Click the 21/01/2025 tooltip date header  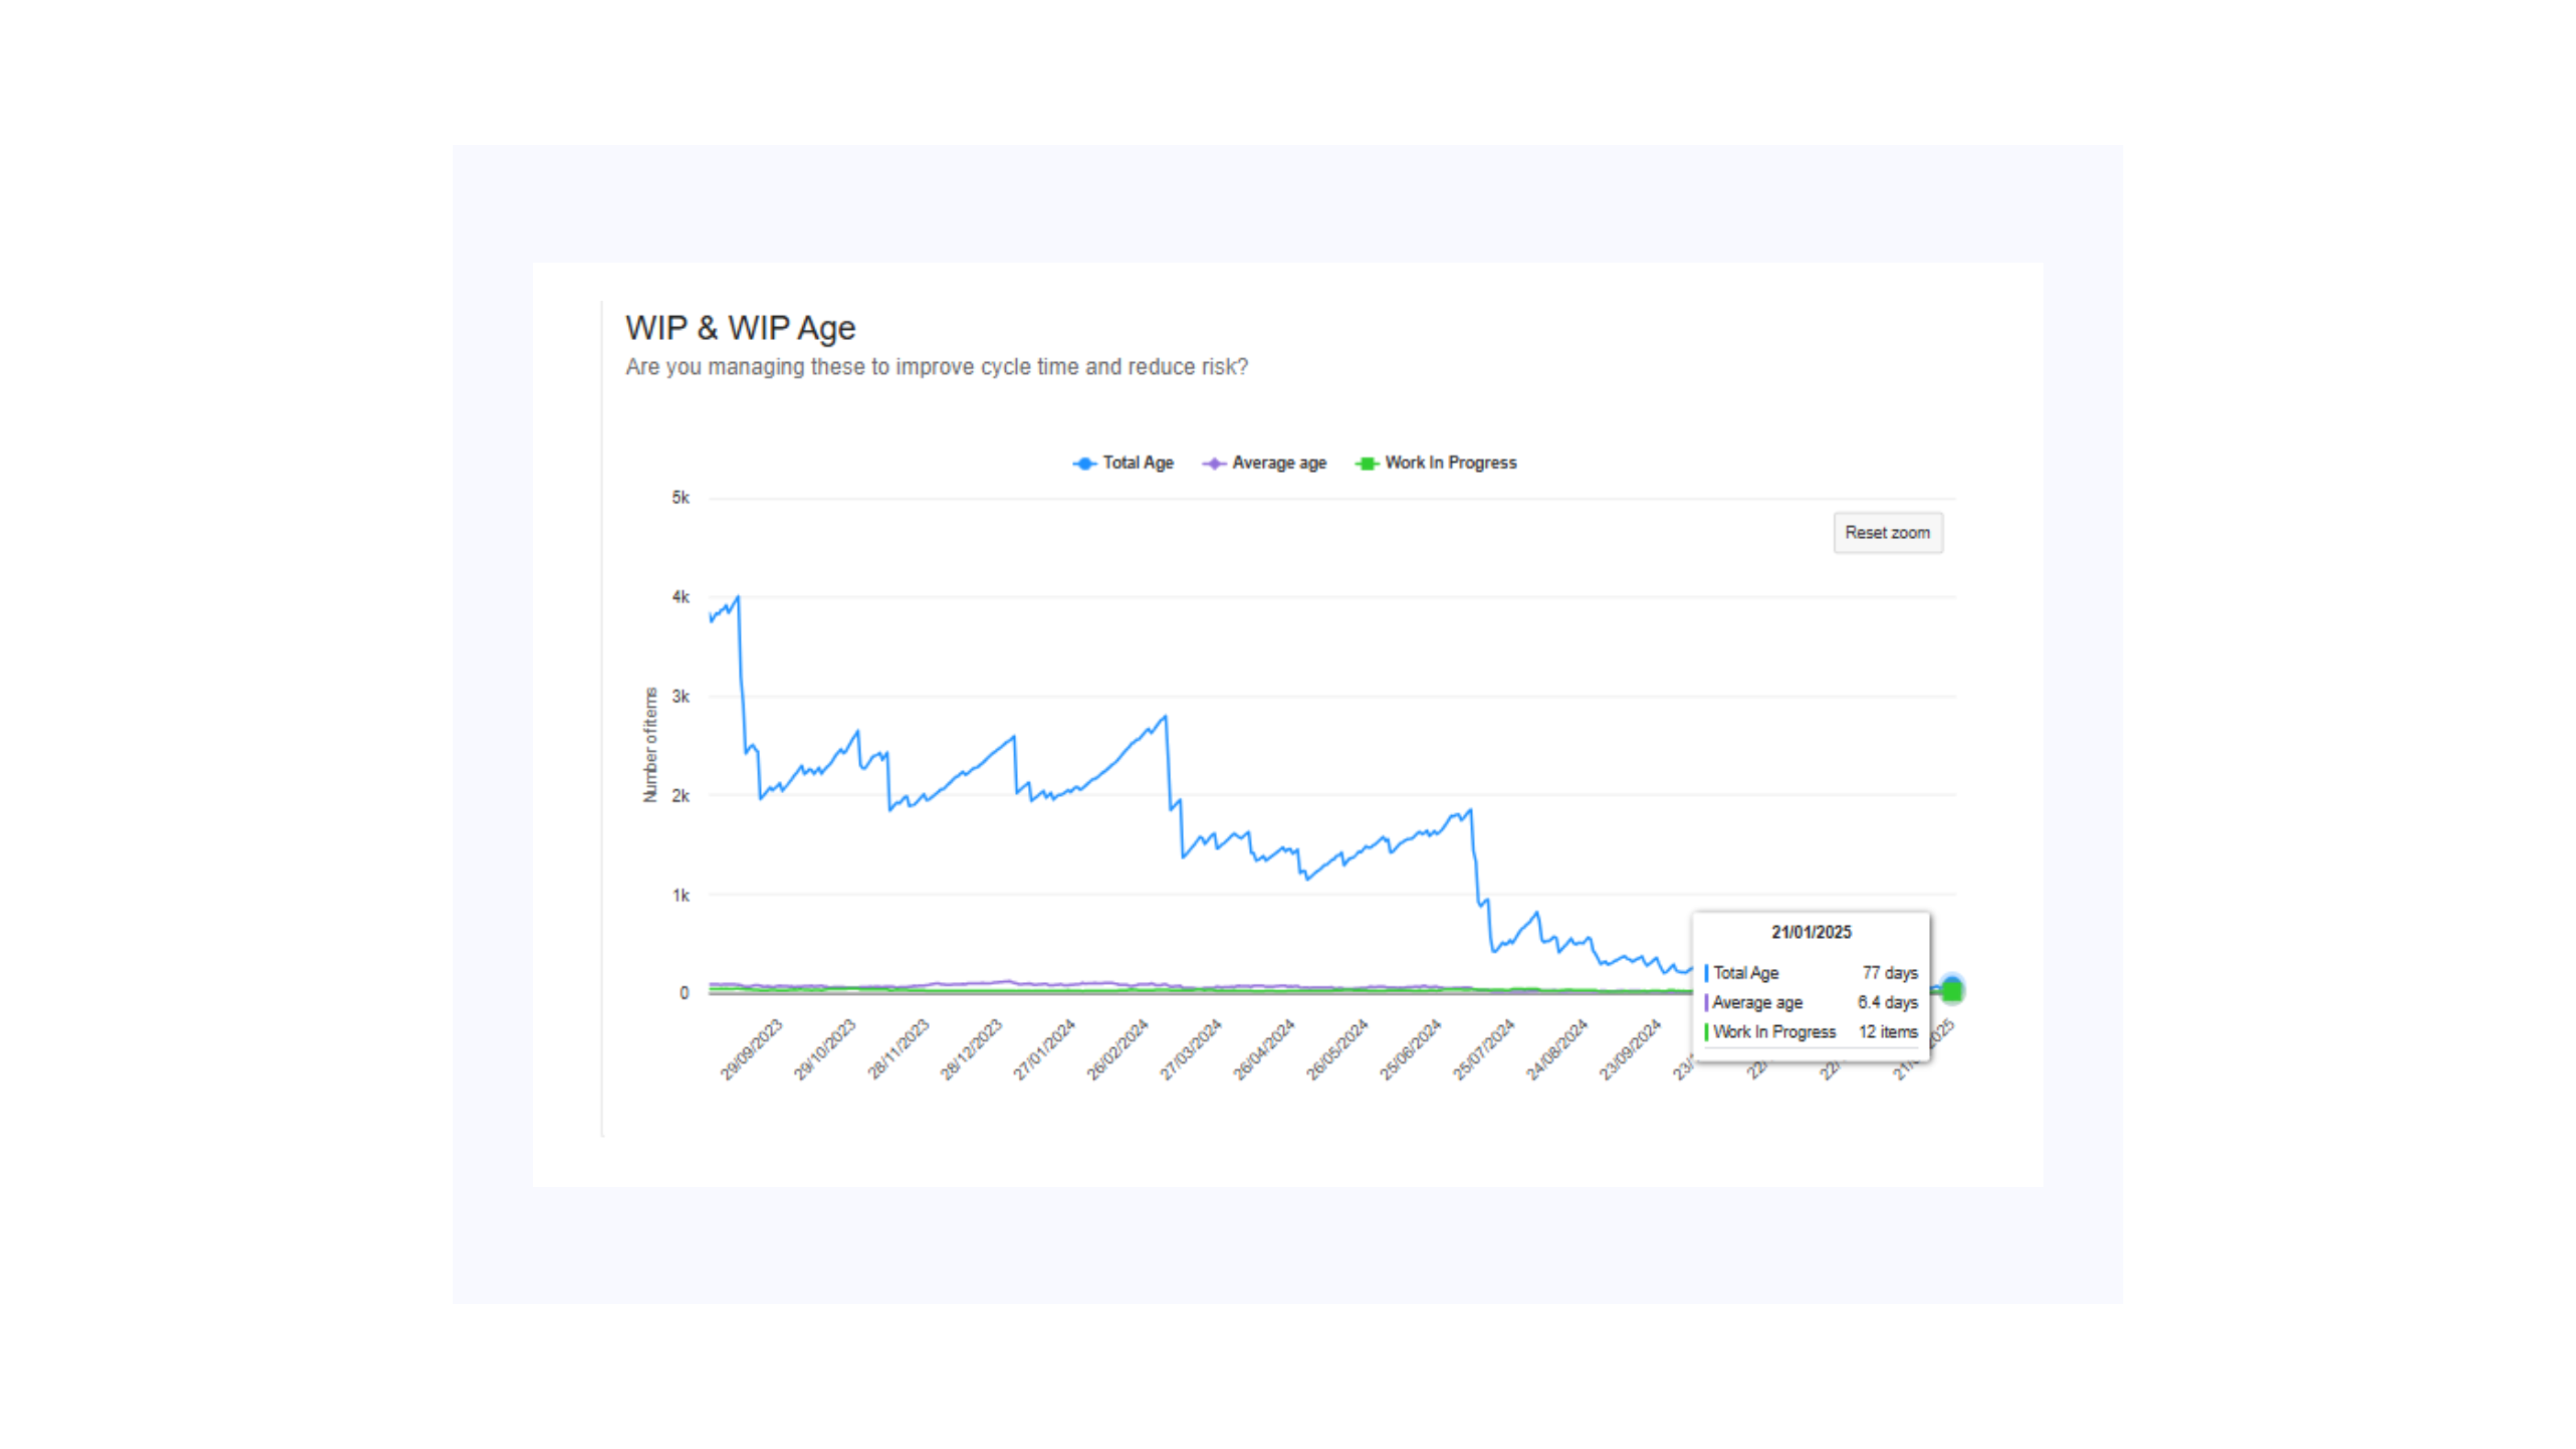click(1811, 932)
